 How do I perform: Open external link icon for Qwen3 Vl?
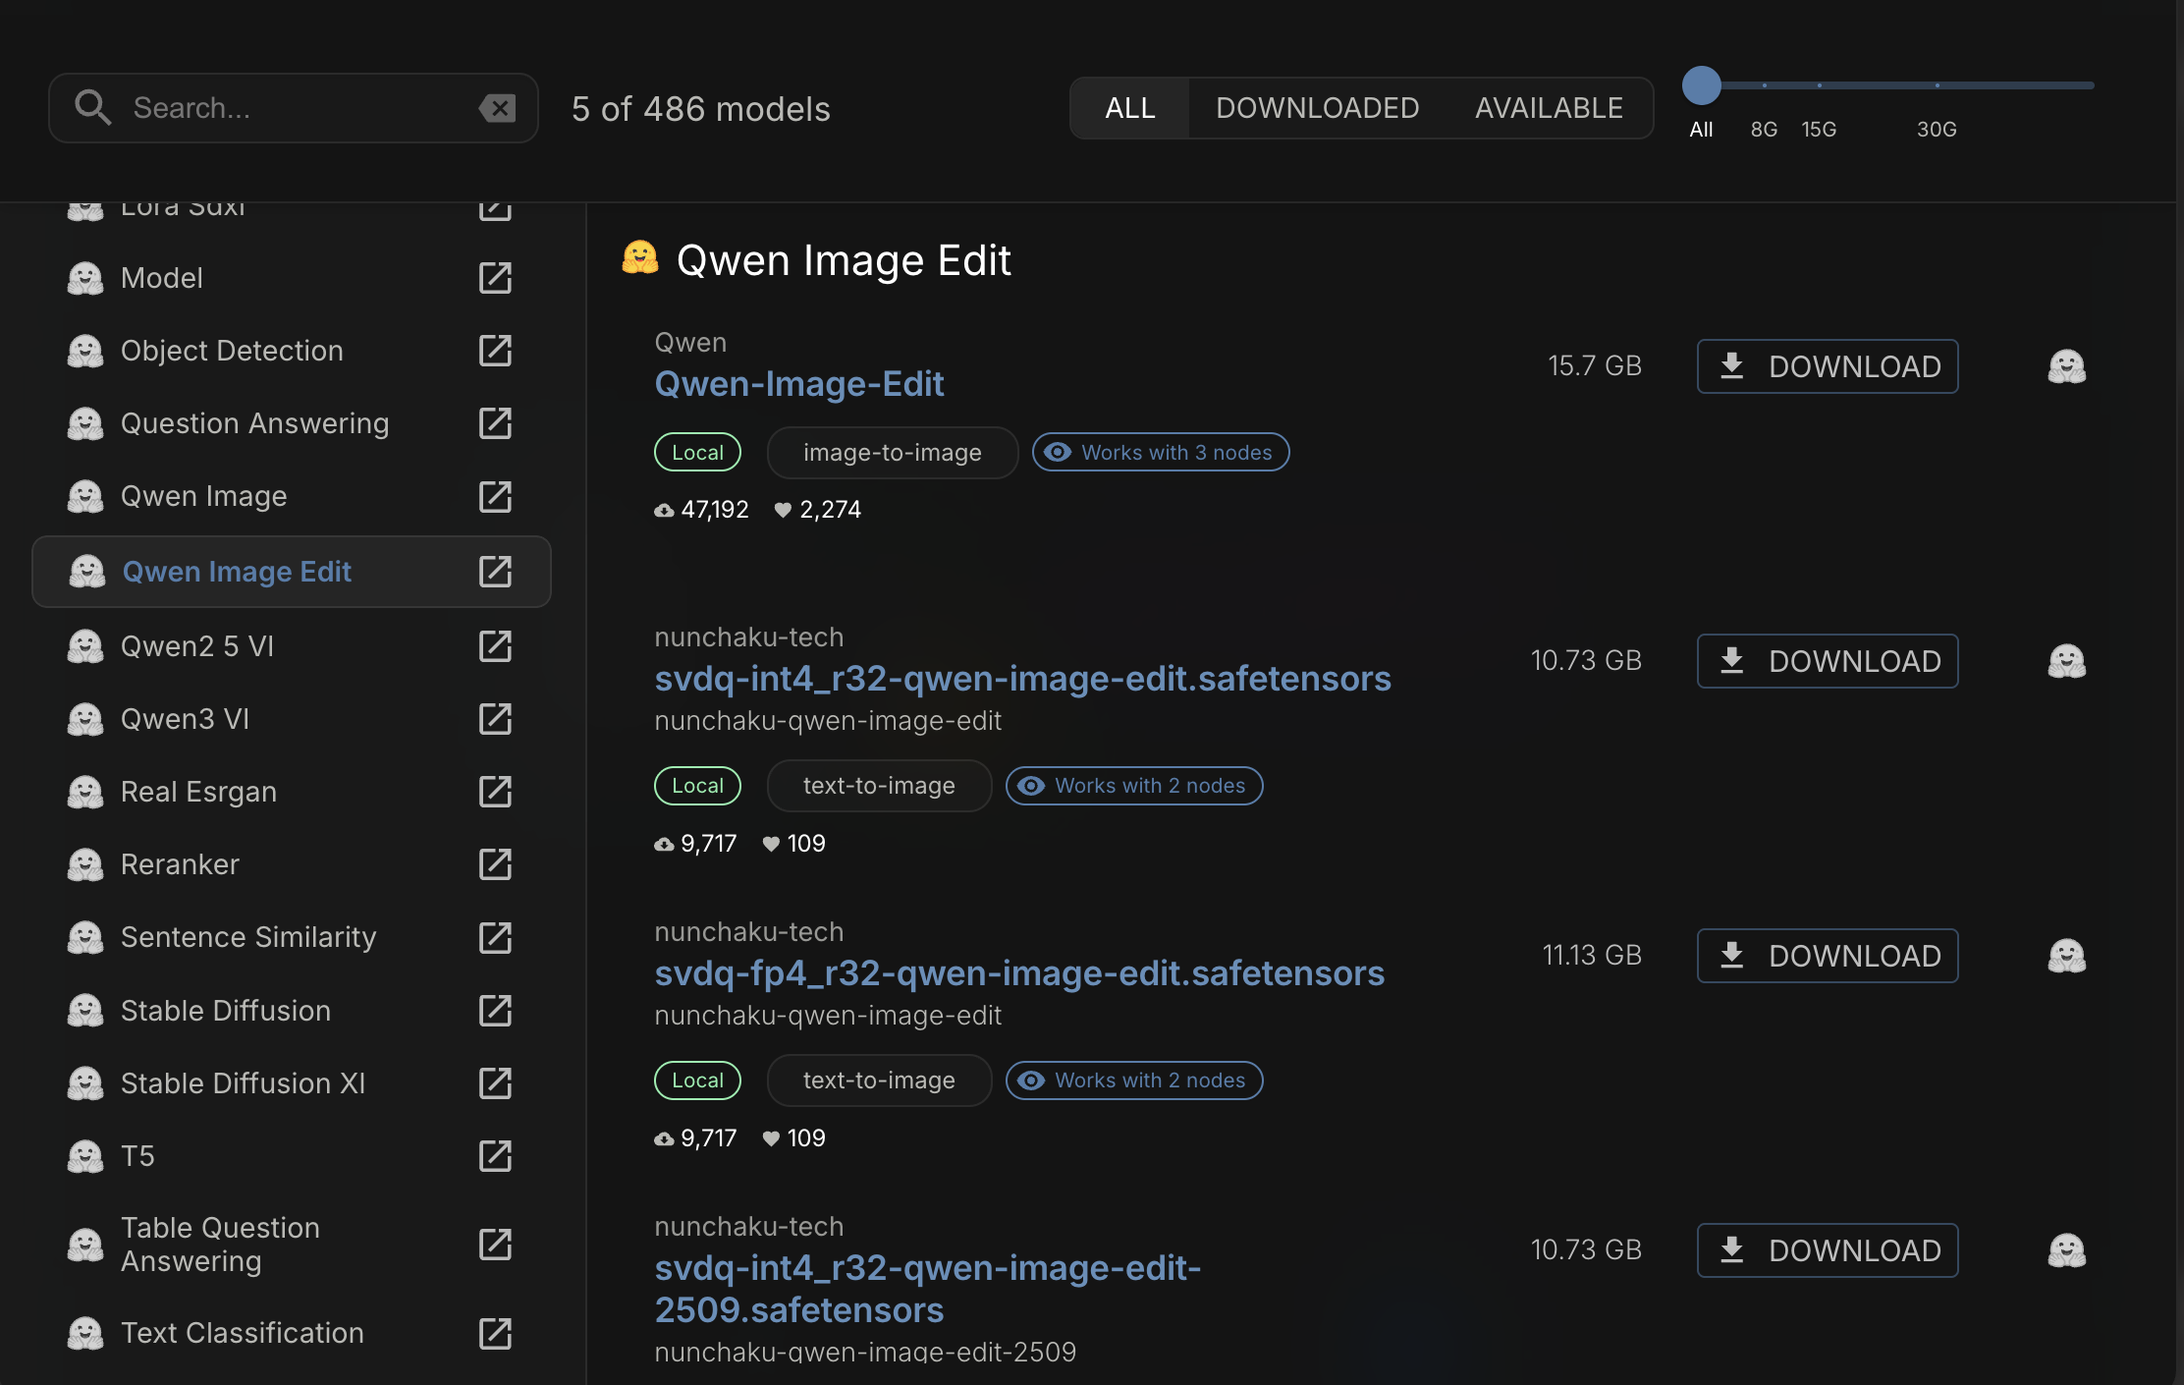coord(495,719)
